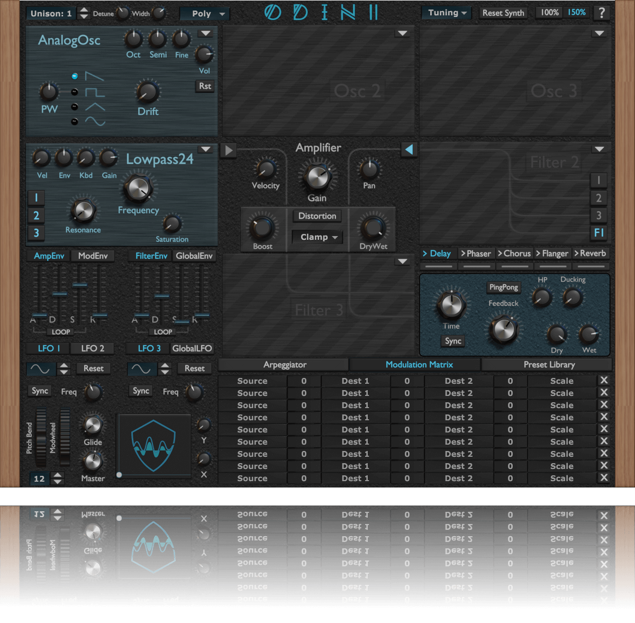Click the Reset button for LFO 3
Viewport: 635px width, 623px height.
point(194,368)
